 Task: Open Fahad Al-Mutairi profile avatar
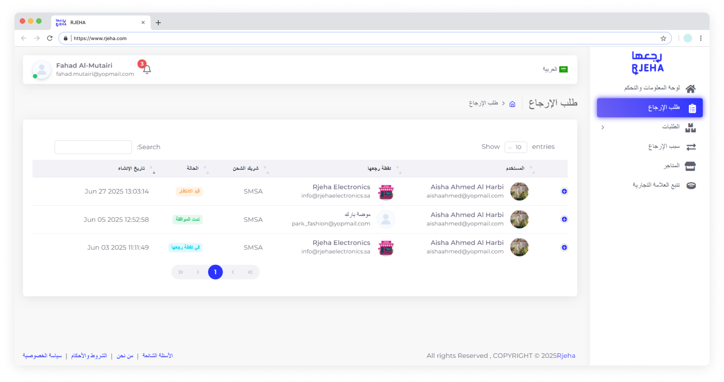pos(42,70)
